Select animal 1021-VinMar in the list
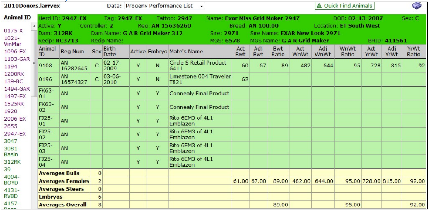This screenshot has height=212, width=430. pos(13,41)
